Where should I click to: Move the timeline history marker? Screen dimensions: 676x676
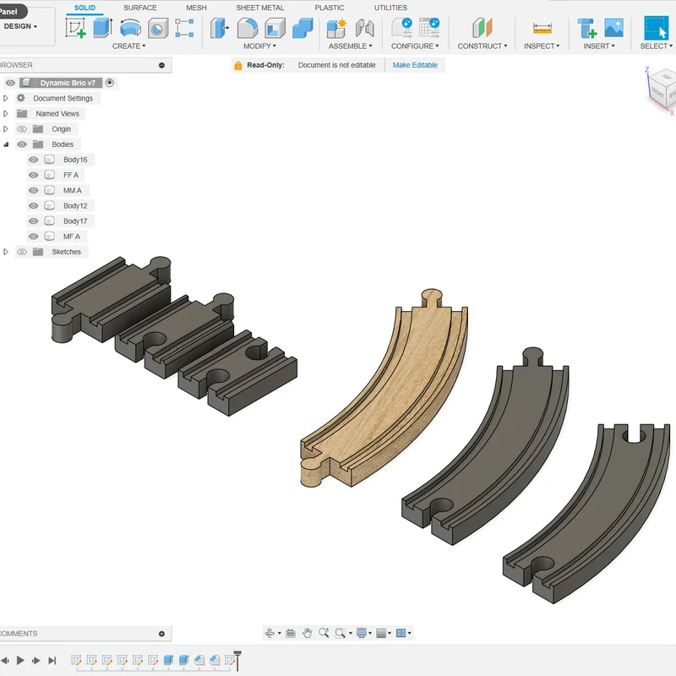[237, 660]
